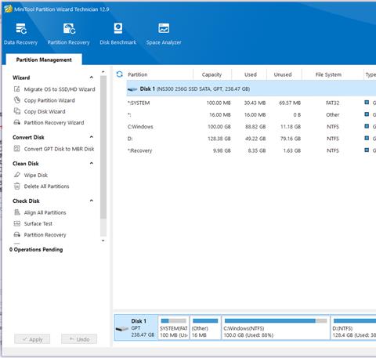The width and height of the screenshot is (376, 358).
Task: Collapse the Wizard section
Action: (92, 78)
